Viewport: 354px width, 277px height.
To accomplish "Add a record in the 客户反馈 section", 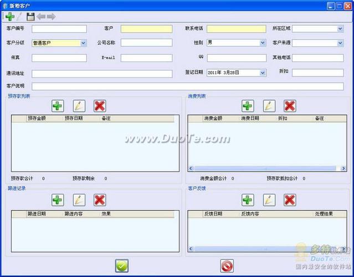I will [248, 200].
